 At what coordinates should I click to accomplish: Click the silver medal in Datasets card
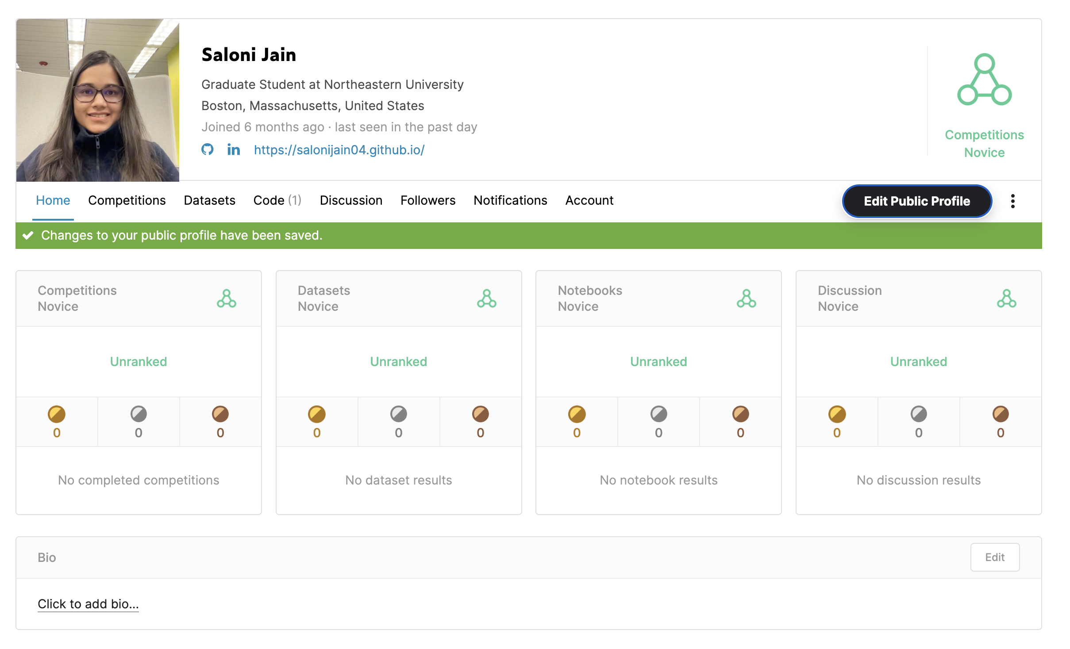(x=398, y=414)
